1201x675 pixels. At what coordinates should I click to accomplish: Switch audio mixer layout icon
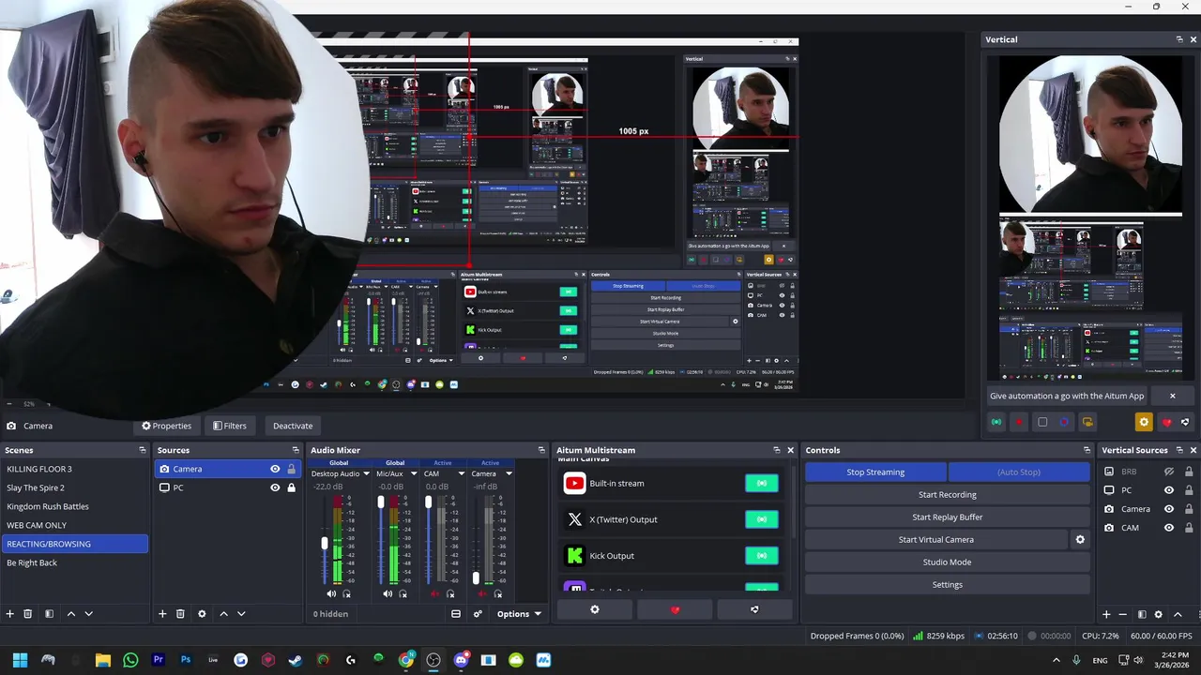click(456, 614)
